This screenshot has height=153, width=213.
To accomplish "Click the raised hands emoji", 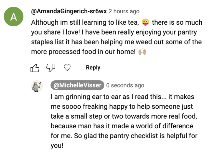I will (x=142, y=52).
